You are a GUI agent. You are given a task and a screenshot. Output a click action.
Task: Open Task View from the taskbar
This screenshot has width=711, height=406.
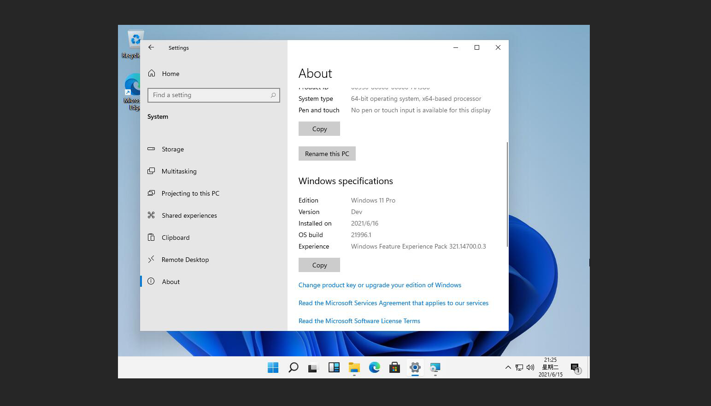coord(313,367)
